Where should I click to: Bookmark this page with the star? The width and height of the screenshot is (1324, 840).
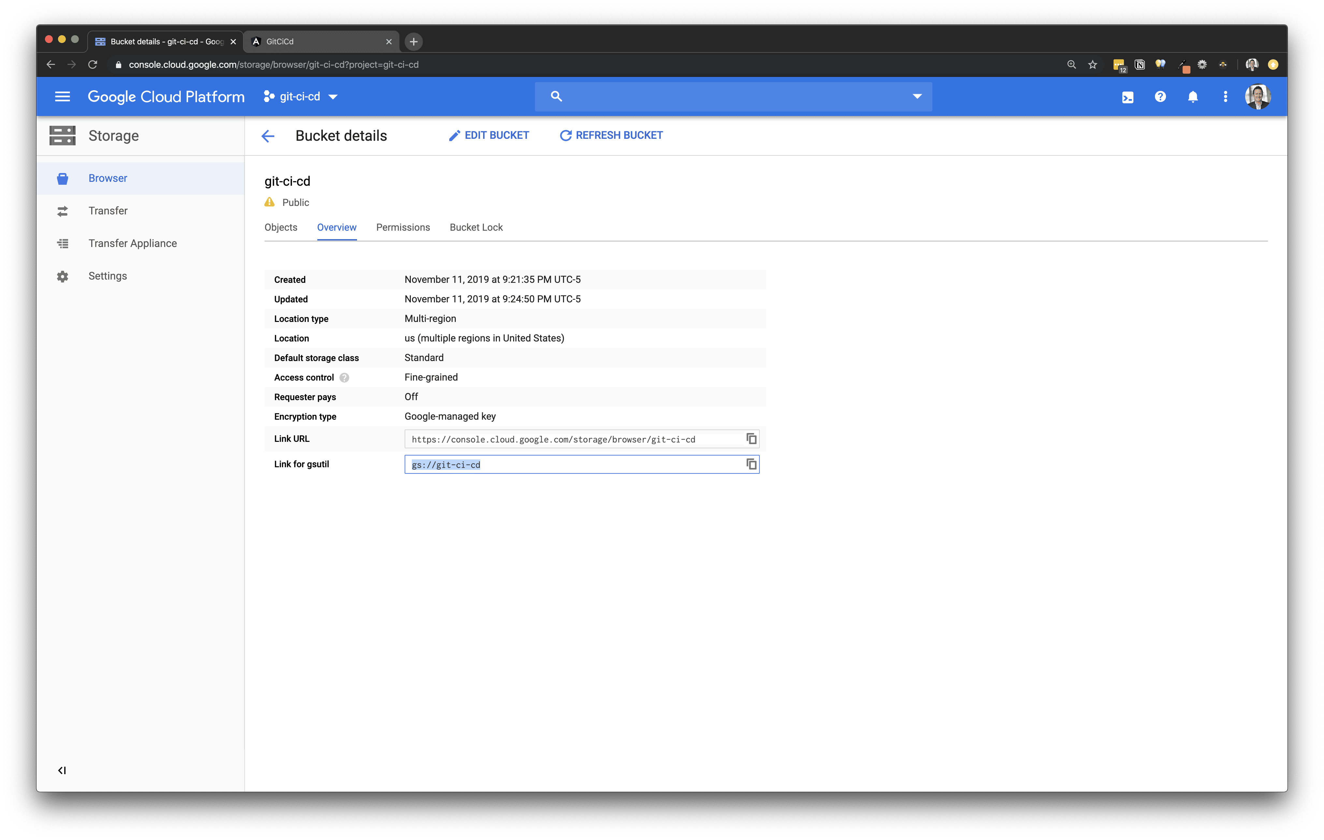click(x=1092, y=65)
